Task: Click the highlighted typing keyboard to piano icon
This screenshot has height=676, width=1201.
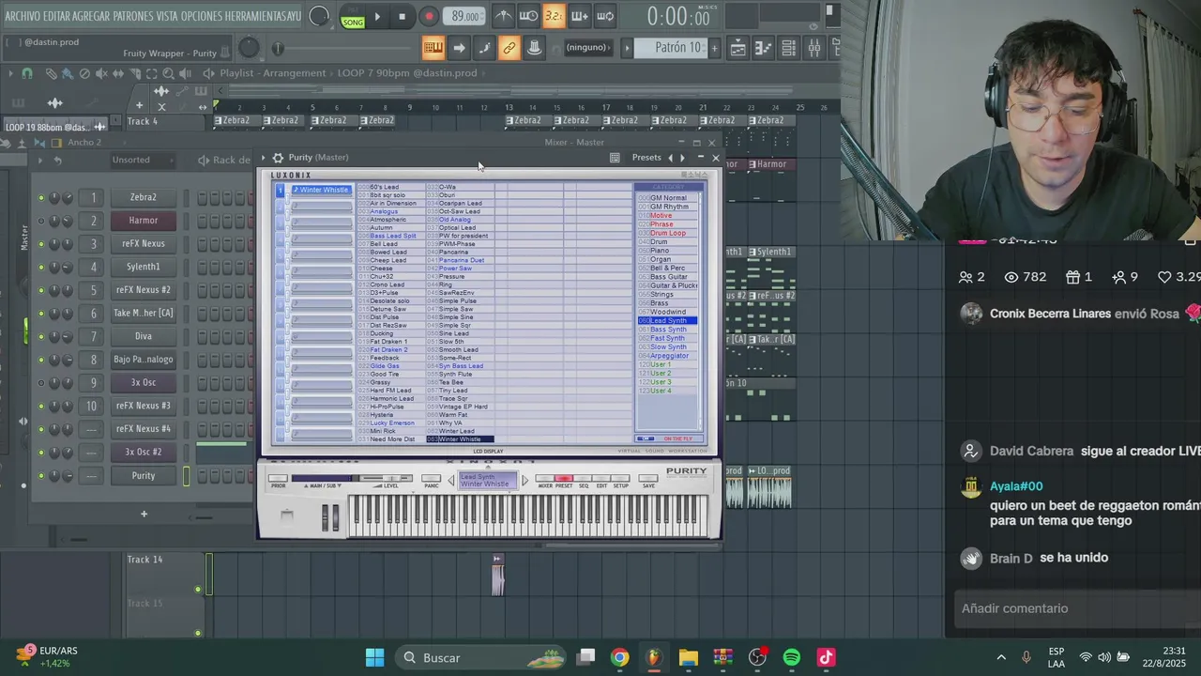Action: (x=433, y=48)
